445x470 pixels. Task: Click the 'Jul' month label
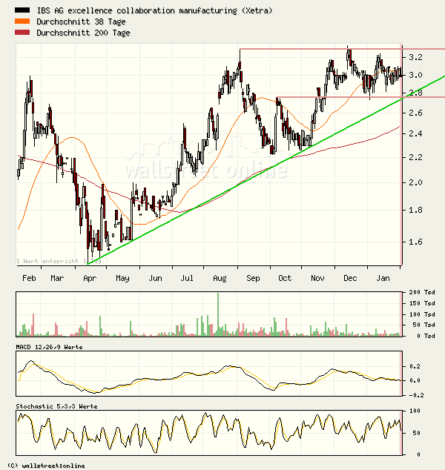click(187, 278)
